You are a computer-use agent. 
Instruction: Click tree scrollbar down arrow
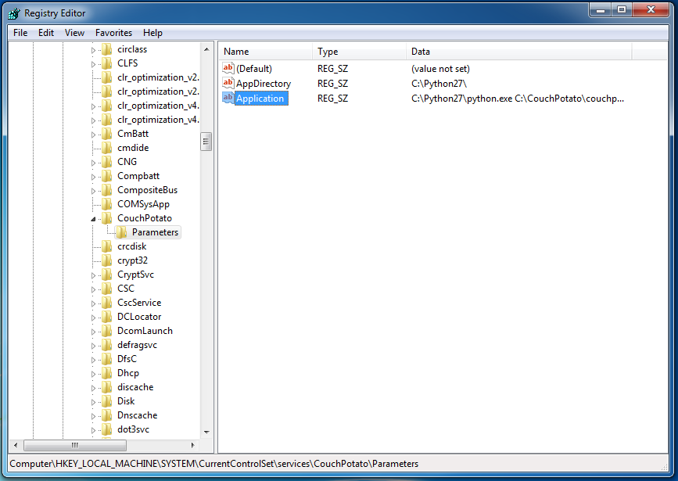[x=206, y=432]
